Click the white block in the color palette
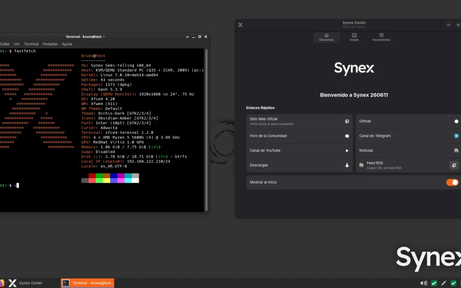Image resolution: width=461 pixels, height=288 pixels. (x=135, y=180)
